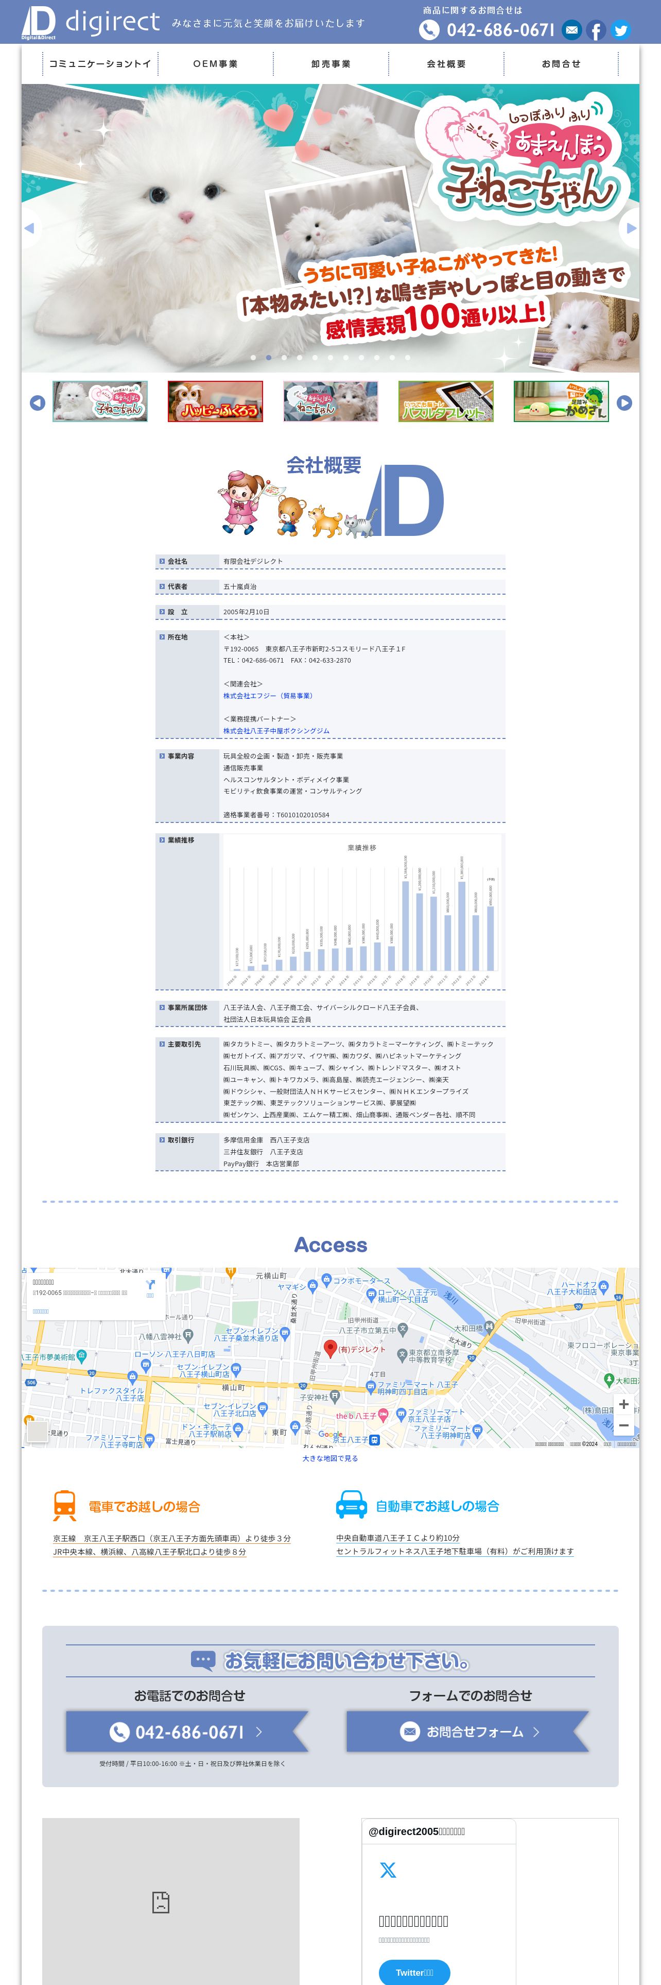Click the phone icon beside 042-686-0671 in header

429,30
